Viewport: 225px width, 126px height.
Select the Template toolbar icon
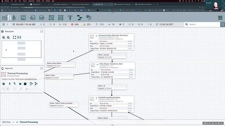click(79, 17)
